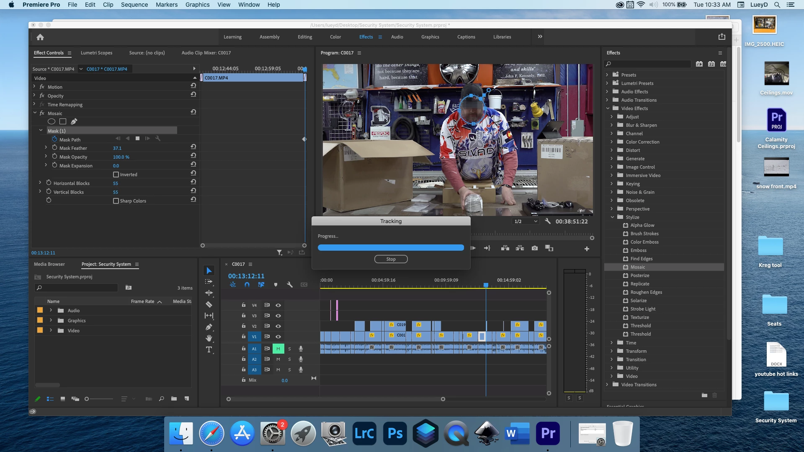Switch to the Color workspace
This screenshot has height=452, width=804.
click(335, 37)
